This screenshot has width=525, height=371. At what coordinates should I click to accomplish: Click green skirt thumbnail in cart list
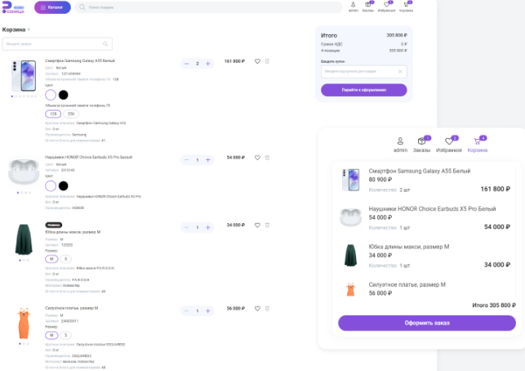pos(24,239)
